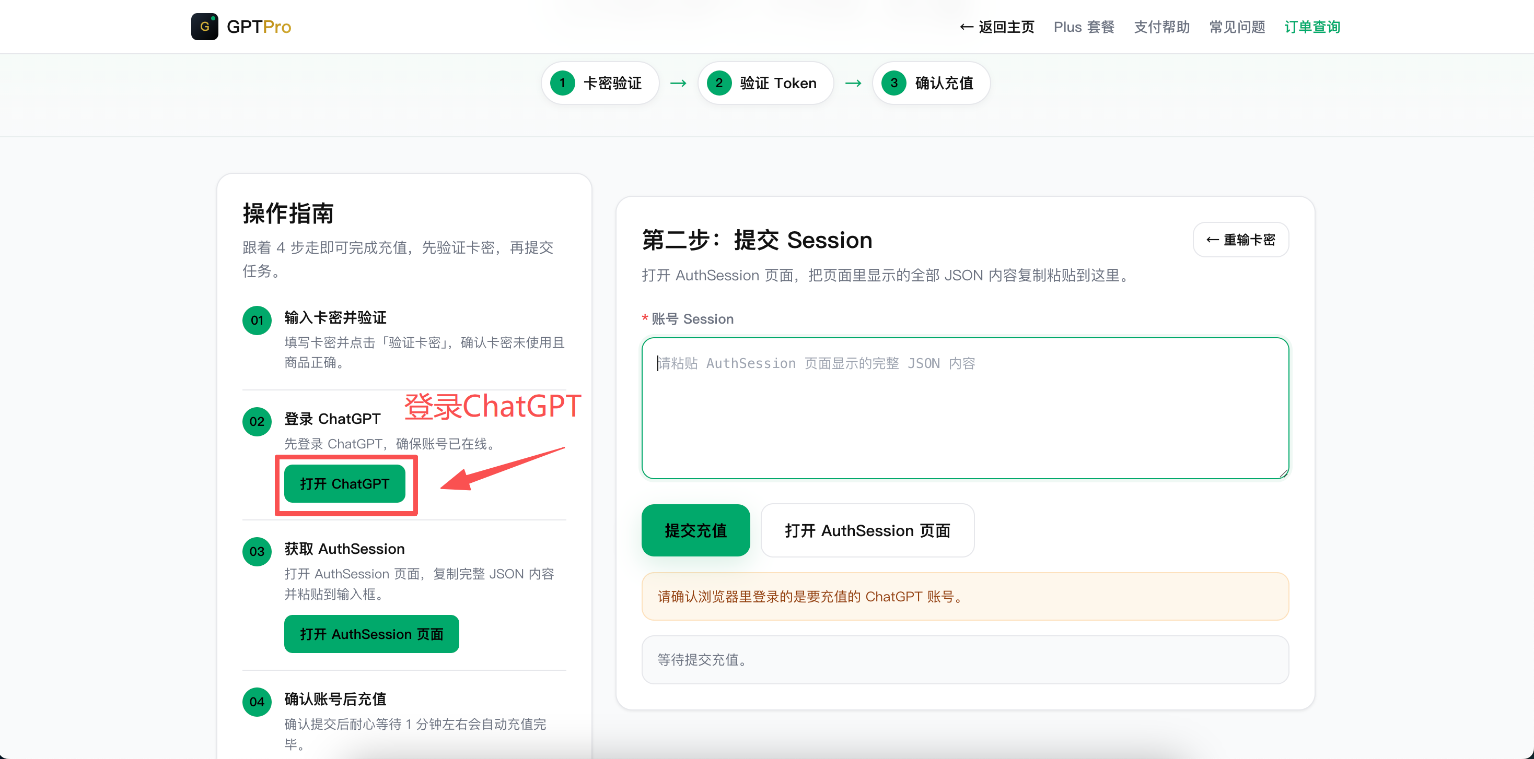
Task: Click the 01 step badge for 输入卡密并验证
Action: coord(257,321)
